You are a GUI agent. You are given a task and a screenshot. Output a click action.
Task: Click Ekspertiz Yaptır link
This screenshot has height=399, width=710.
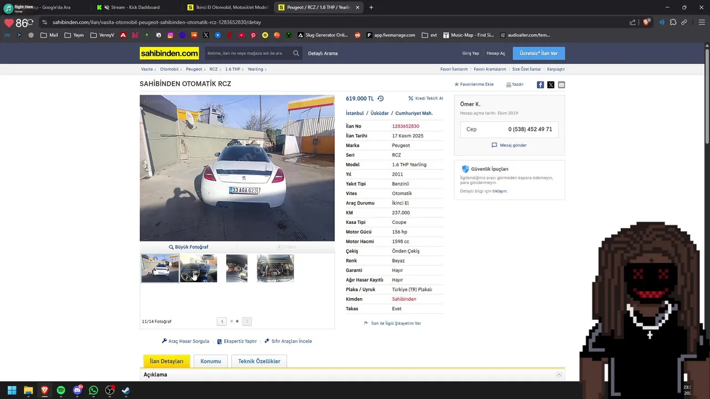pos(237,341)
